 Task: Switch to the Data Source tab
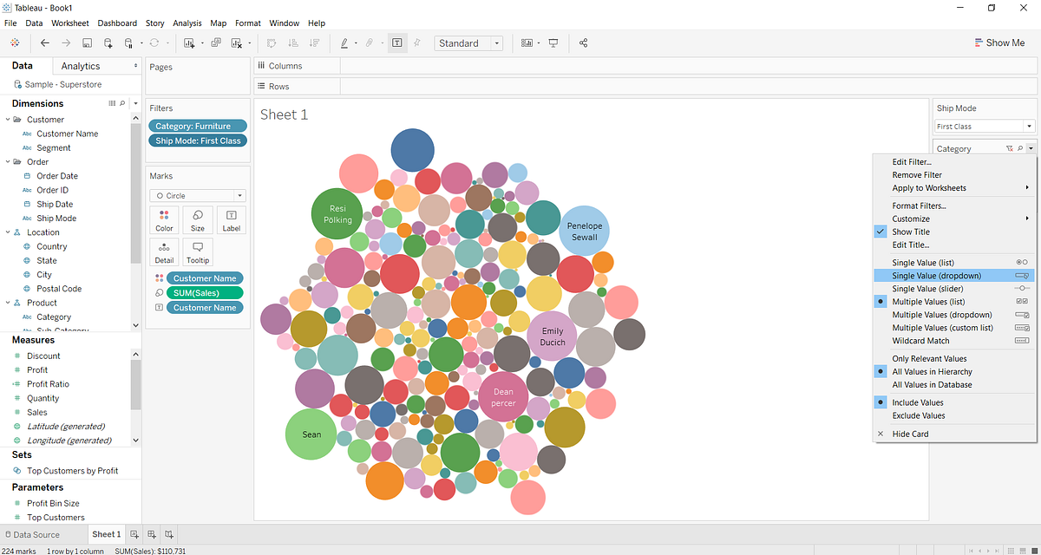point(38,534)
